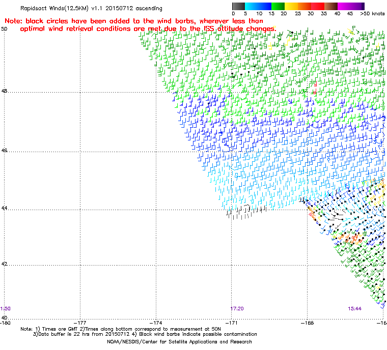Click the legend label '25'

pyautogui.click(x=298, y=14)
